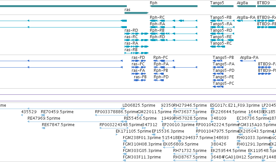Select EST FGM303G05.3prime
Viewport: 276px width, 162px height.
(142, 151)
